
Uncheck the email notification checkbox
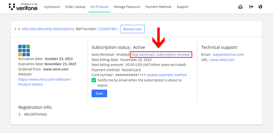94,80
